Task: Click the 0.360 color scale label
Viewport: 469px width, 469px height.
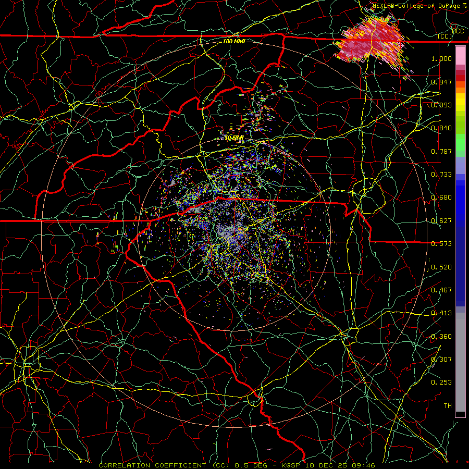Action: tap(441, 337)
